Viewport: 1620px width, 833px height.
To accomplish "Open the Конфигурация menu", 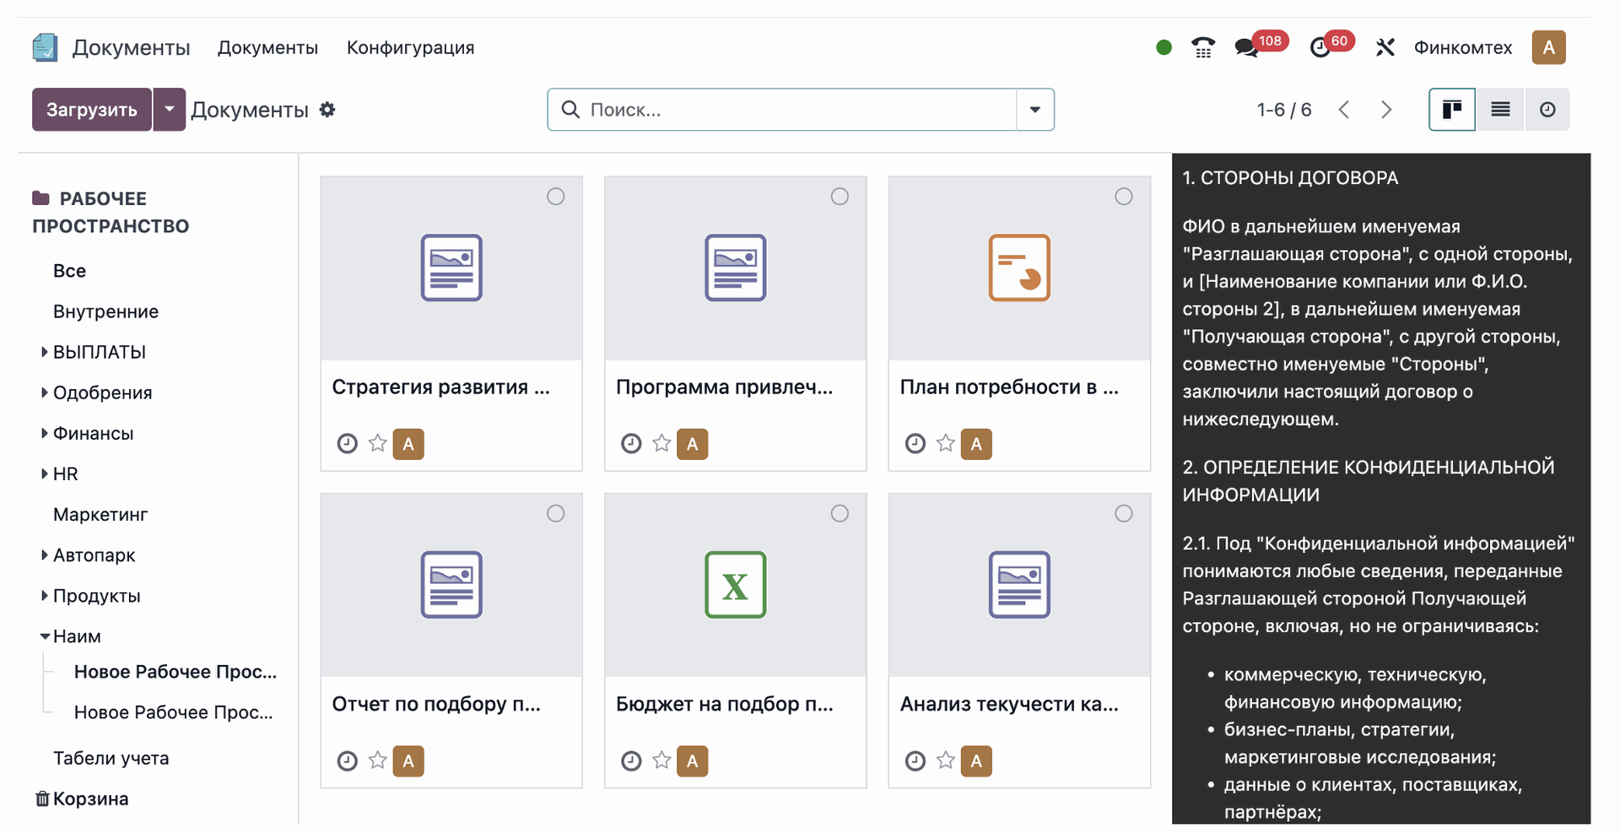I will click(410, 47).
